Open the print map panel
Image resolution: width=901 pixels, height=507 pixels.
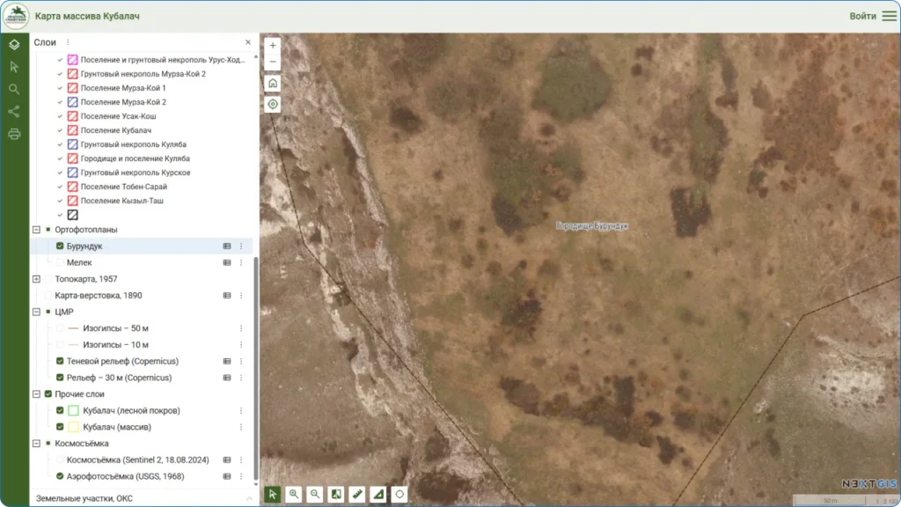click(14, 135)
